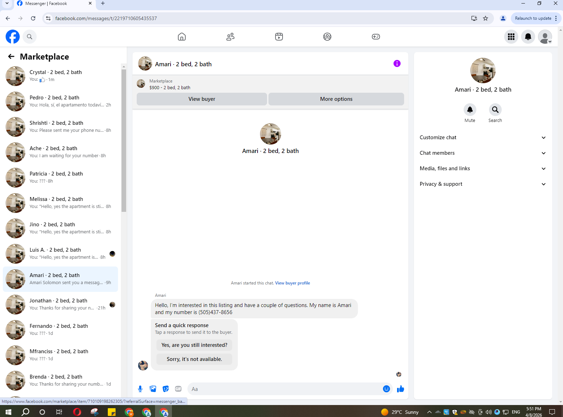Click the chat list vertical scrollbar
The image size is (563, 417).
[124, 140]
